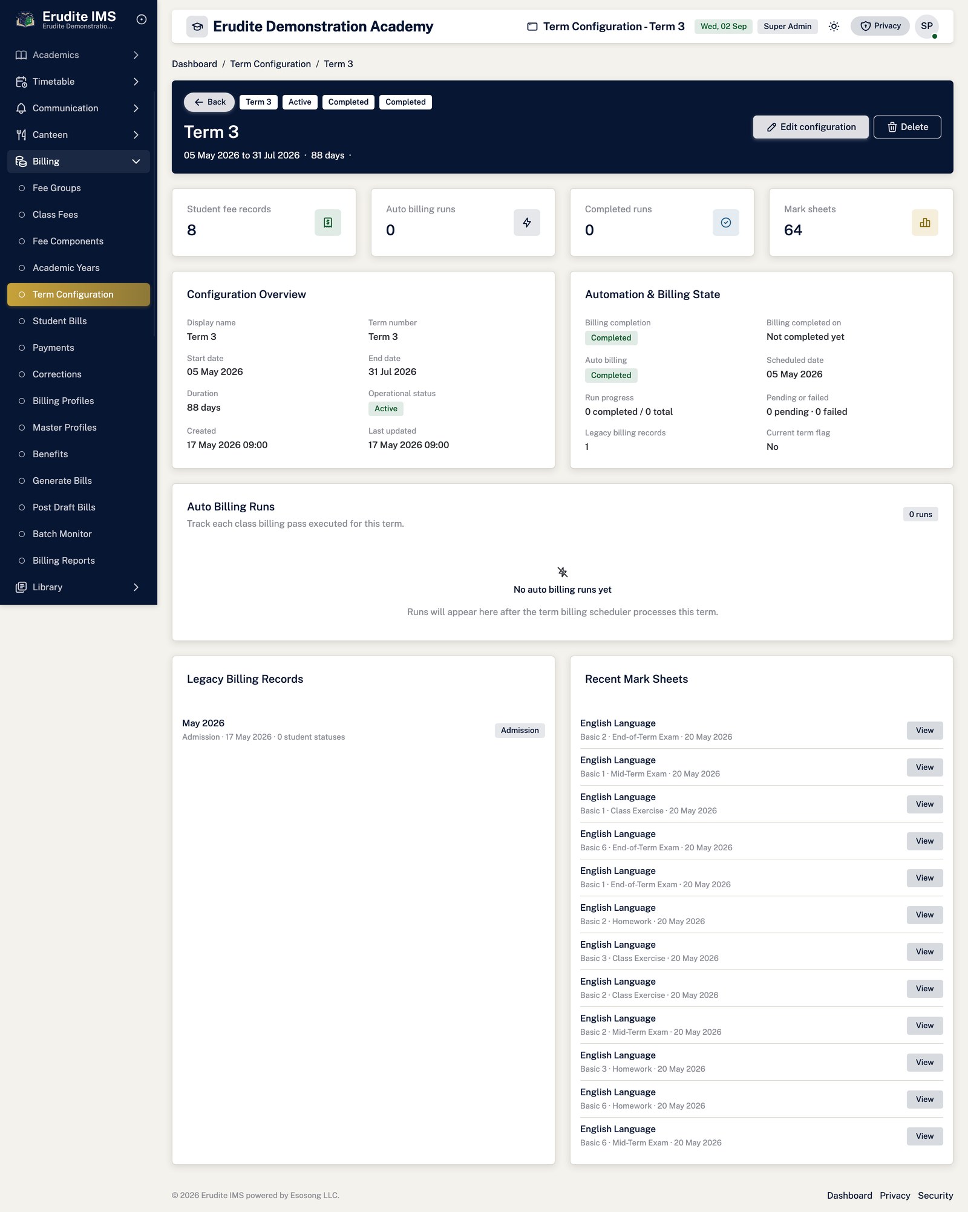Image resolution: width=968 pixels, height=1212 pixels.
Task: Click the Library icon in sidebar
Action: click(21, 587)
